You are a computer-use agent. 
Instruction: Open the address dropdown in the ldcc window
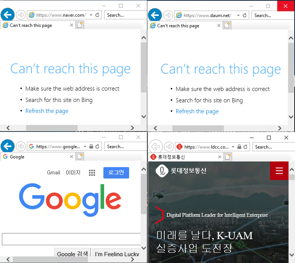pyautogui.click(x=233, y=147)
